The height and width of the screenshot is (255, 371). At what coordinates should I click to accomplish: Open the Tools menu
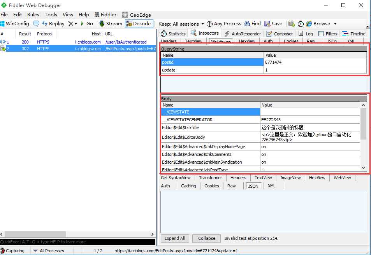coord(51,15)
